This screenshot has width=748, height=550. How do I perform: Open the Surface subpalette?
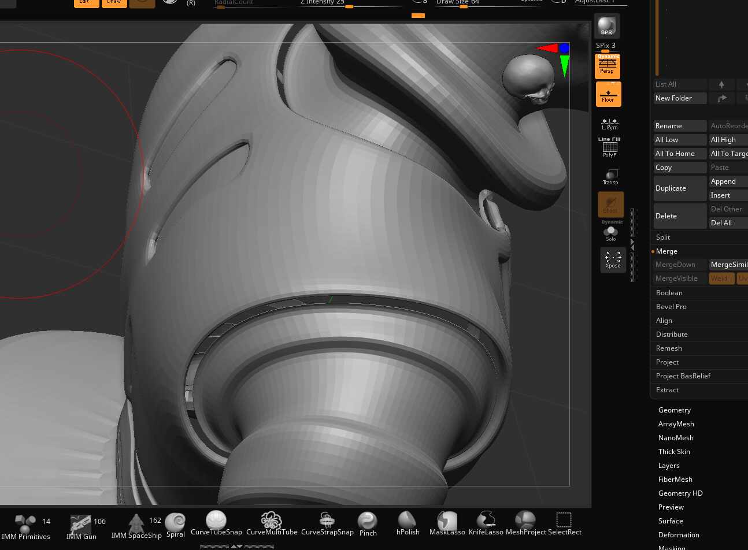pos(671,521)
